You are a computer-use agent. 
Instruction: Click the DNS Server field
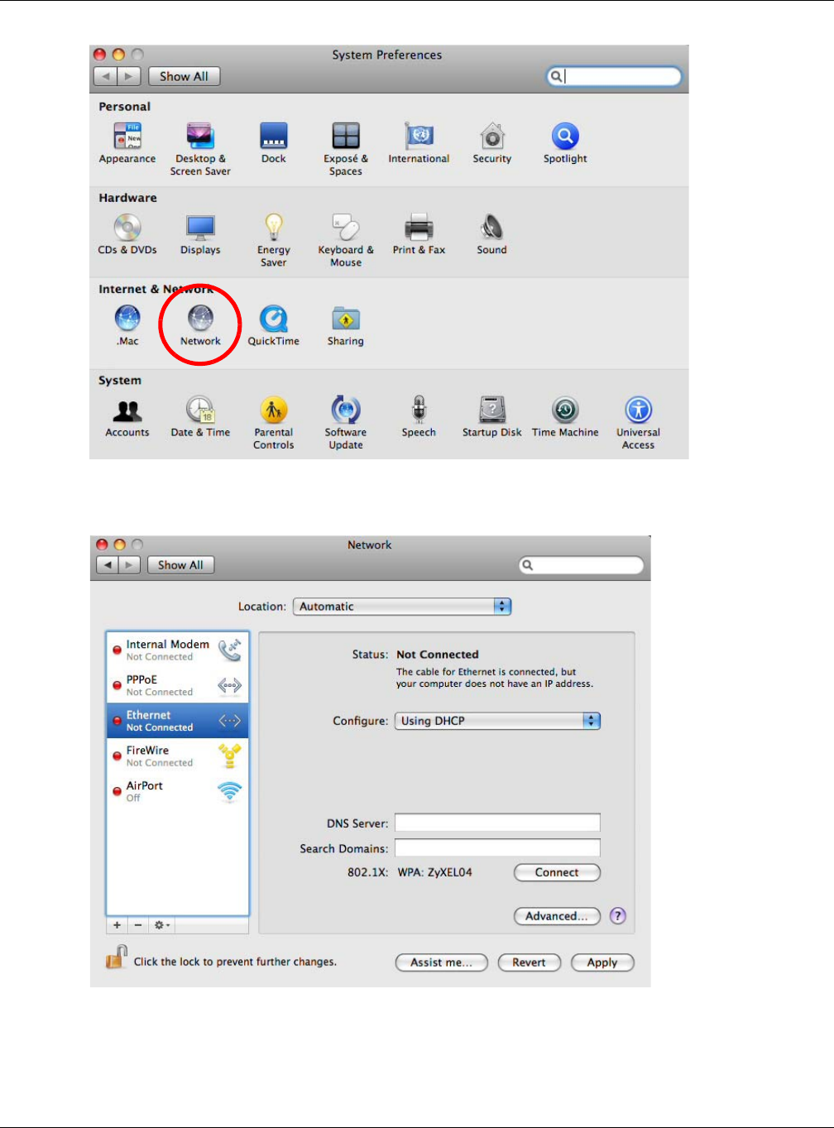[497, 823]
